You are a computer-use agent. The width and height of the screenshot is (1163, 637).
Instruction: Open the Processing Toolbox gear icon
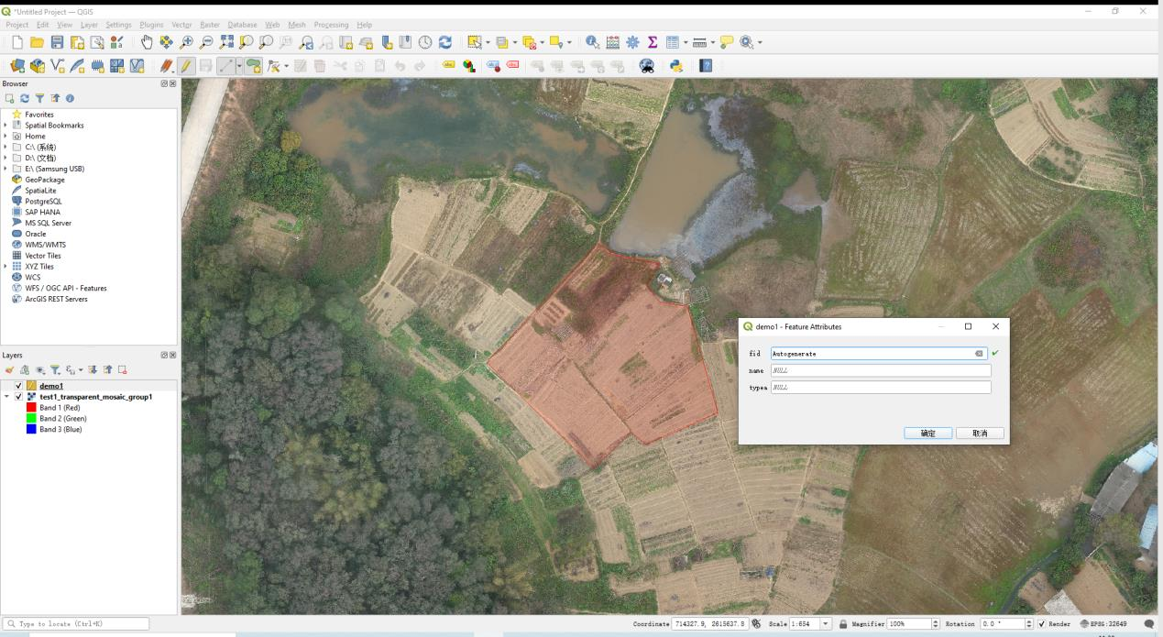coord(633,42)
